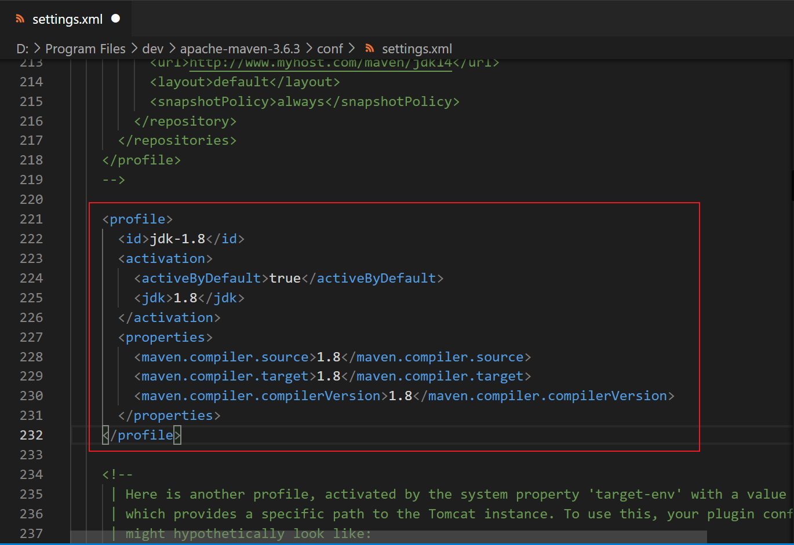794x545 pixels.
Task: Open the apache-maven-3.6.3 breadcrumb
Action: coord(240,49)
